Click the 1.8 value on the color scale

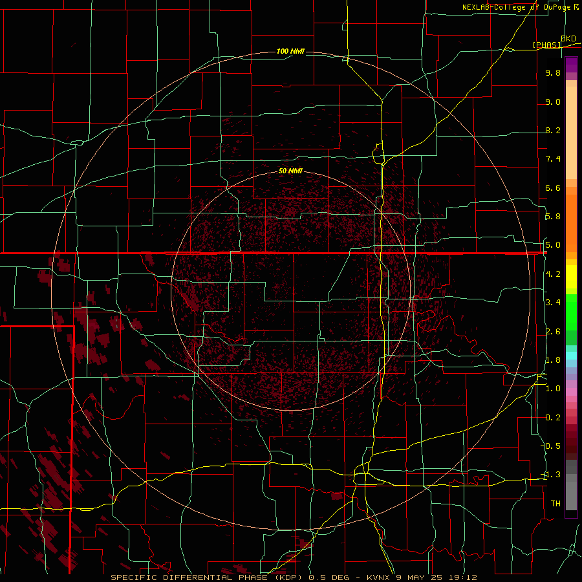[x=553, y=360]
